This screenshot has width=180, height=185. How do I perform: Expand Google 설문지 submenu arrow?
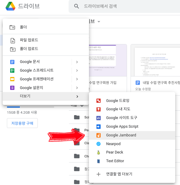(77, 88)
